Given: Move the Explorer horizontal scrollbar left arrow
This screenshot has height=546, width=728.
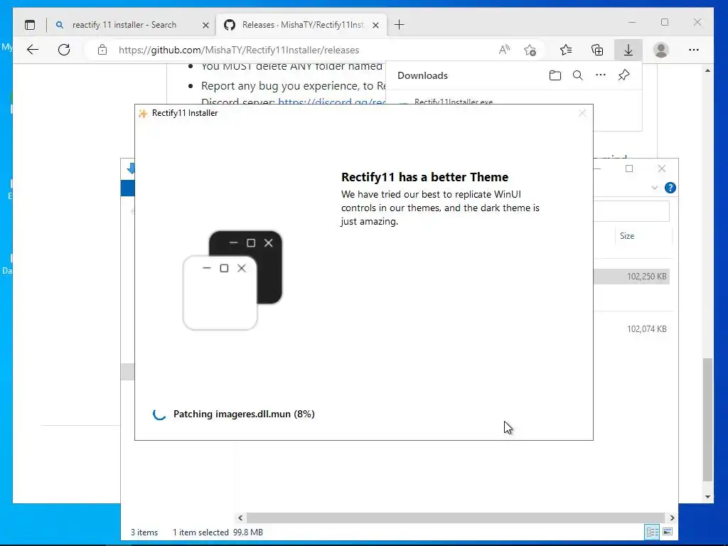Looking at the screenshot, I should [240, 518].
